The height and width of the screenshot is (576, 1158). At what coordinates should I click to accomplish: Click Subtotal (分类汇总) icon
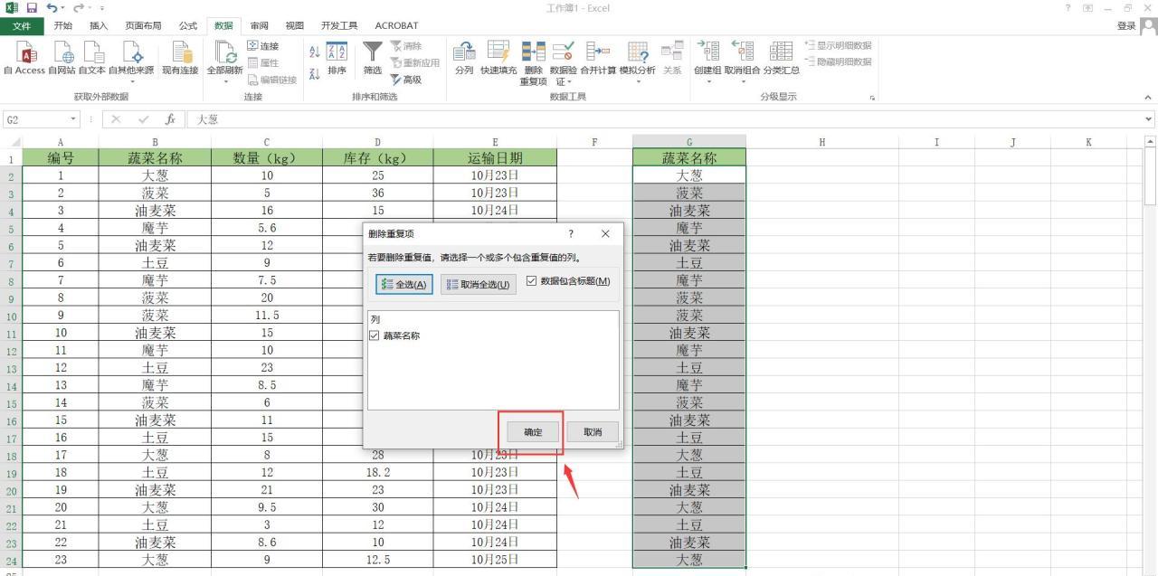click(x=782, y=58)
